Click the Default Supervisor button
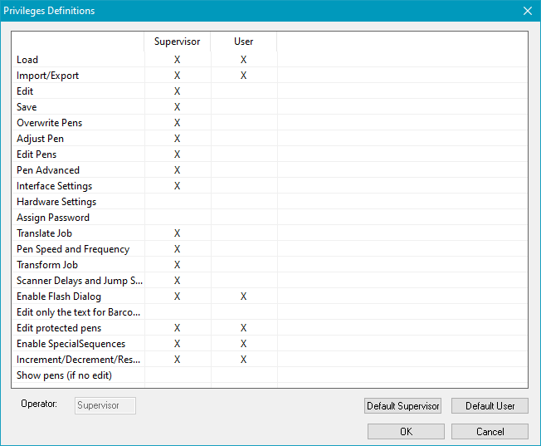Screen dimensions: 541x446 click(402, 406)
